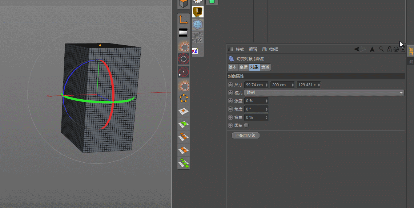Toggle keyframe circle beside 强度
This screenshot has width=414, height=208.
[x=230, y=101]
